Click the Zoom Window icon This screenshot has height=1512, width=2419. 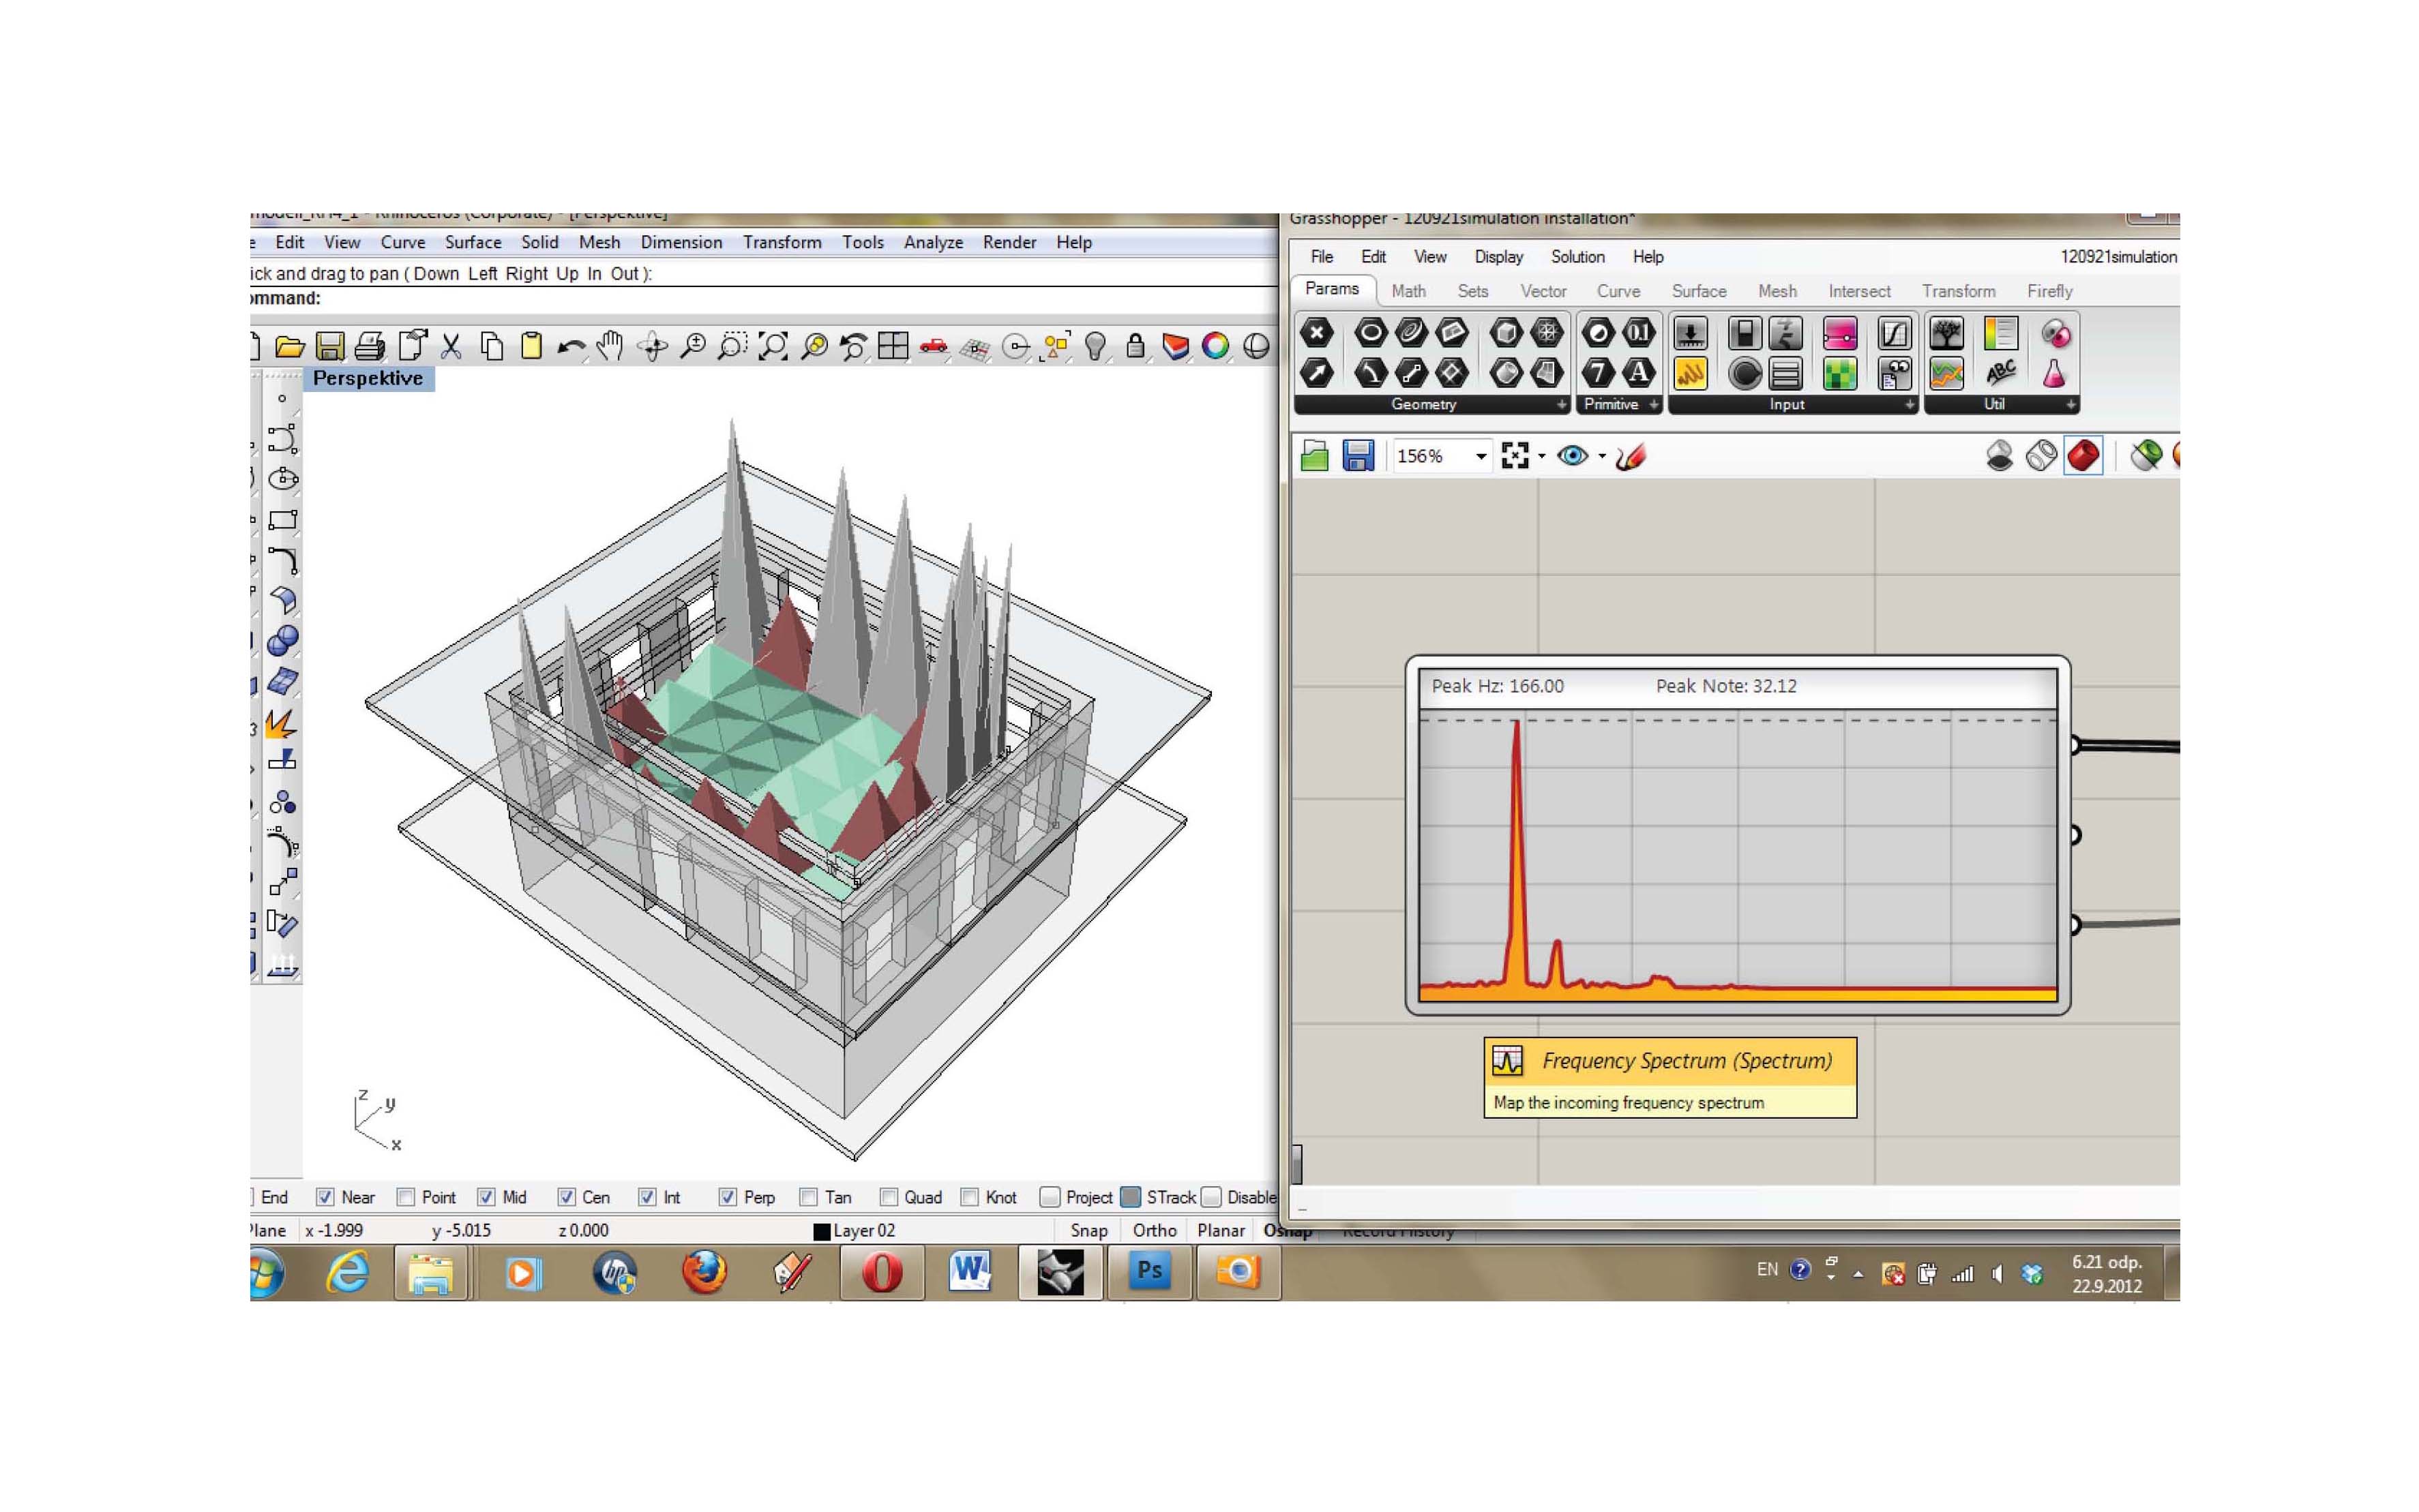[x=731, y=346]
